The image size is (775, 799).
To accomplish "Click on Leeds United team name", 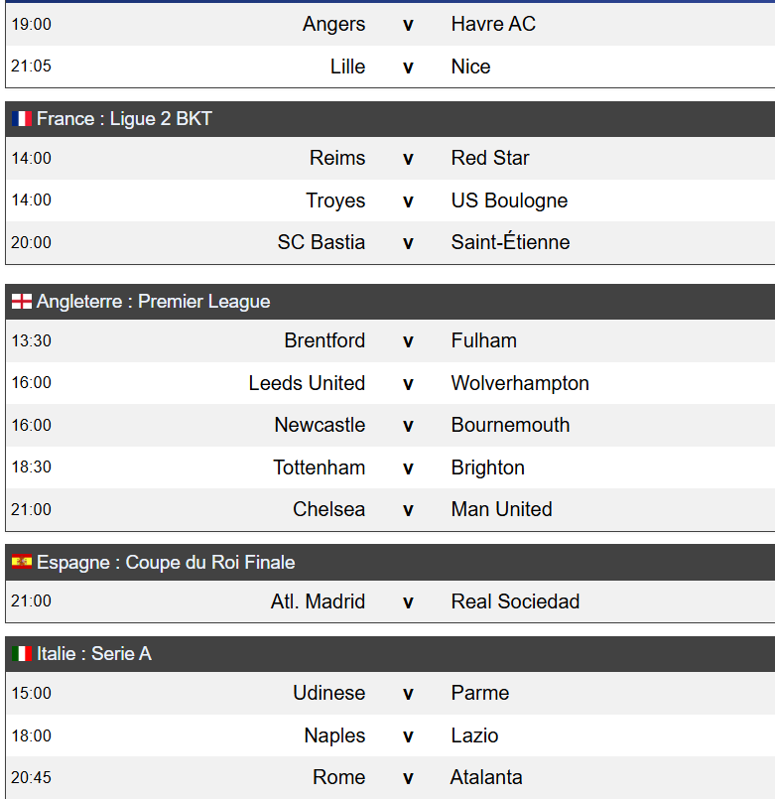I will click(x=307, y=383).
